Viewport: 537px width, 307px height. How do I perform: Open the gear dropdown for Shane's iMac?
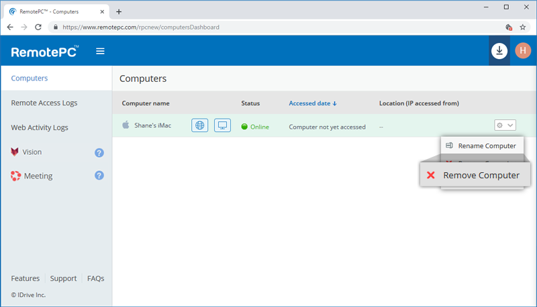pos(505,125)
